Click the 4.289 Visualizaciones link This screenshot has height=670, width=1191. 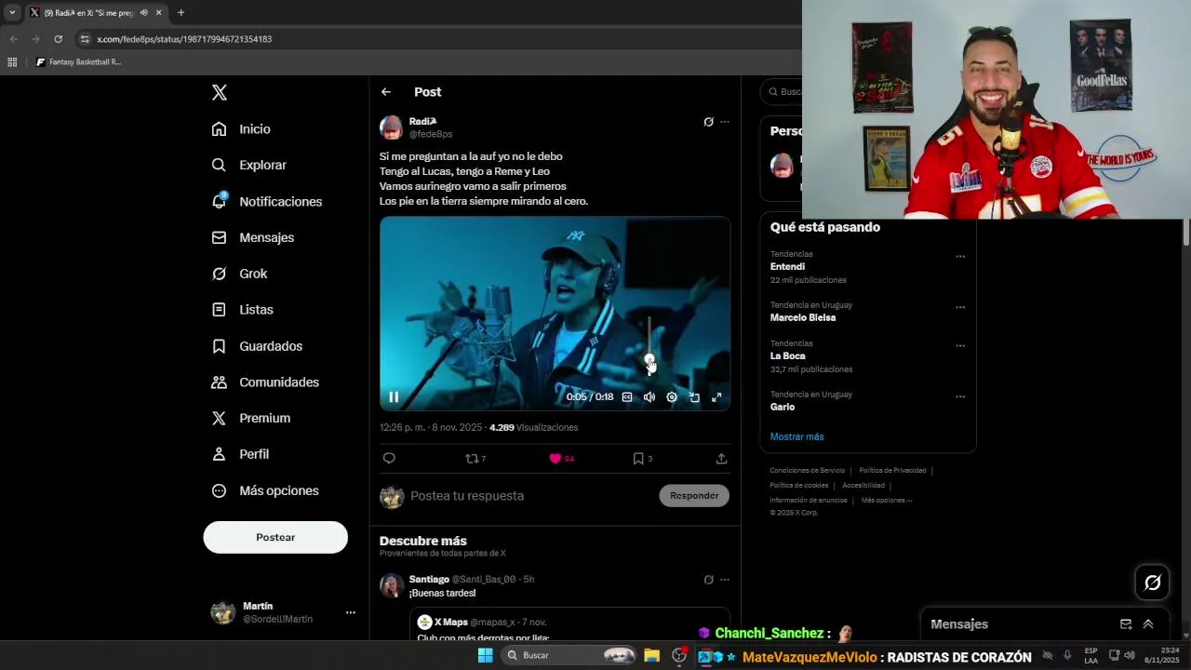point(534,428)
